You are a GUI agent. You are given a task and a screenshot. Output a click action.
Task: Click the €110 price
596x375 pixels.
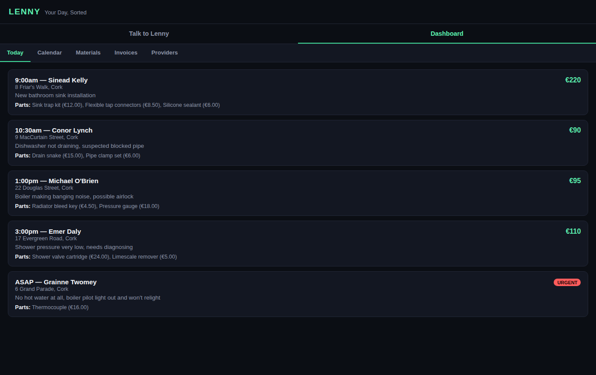(x=573, y=232)
